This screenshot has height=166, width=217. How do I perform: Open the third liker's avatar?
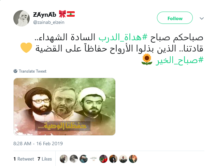click(84, 159)
